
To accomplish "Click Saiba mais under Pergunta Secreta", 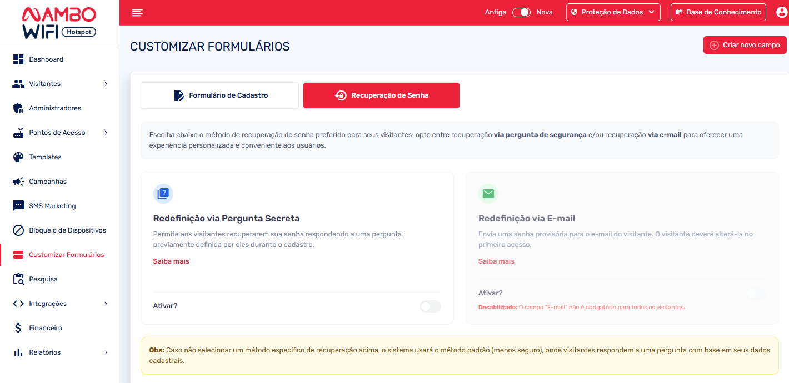I will pyautogui.click(x=171, y=261).
